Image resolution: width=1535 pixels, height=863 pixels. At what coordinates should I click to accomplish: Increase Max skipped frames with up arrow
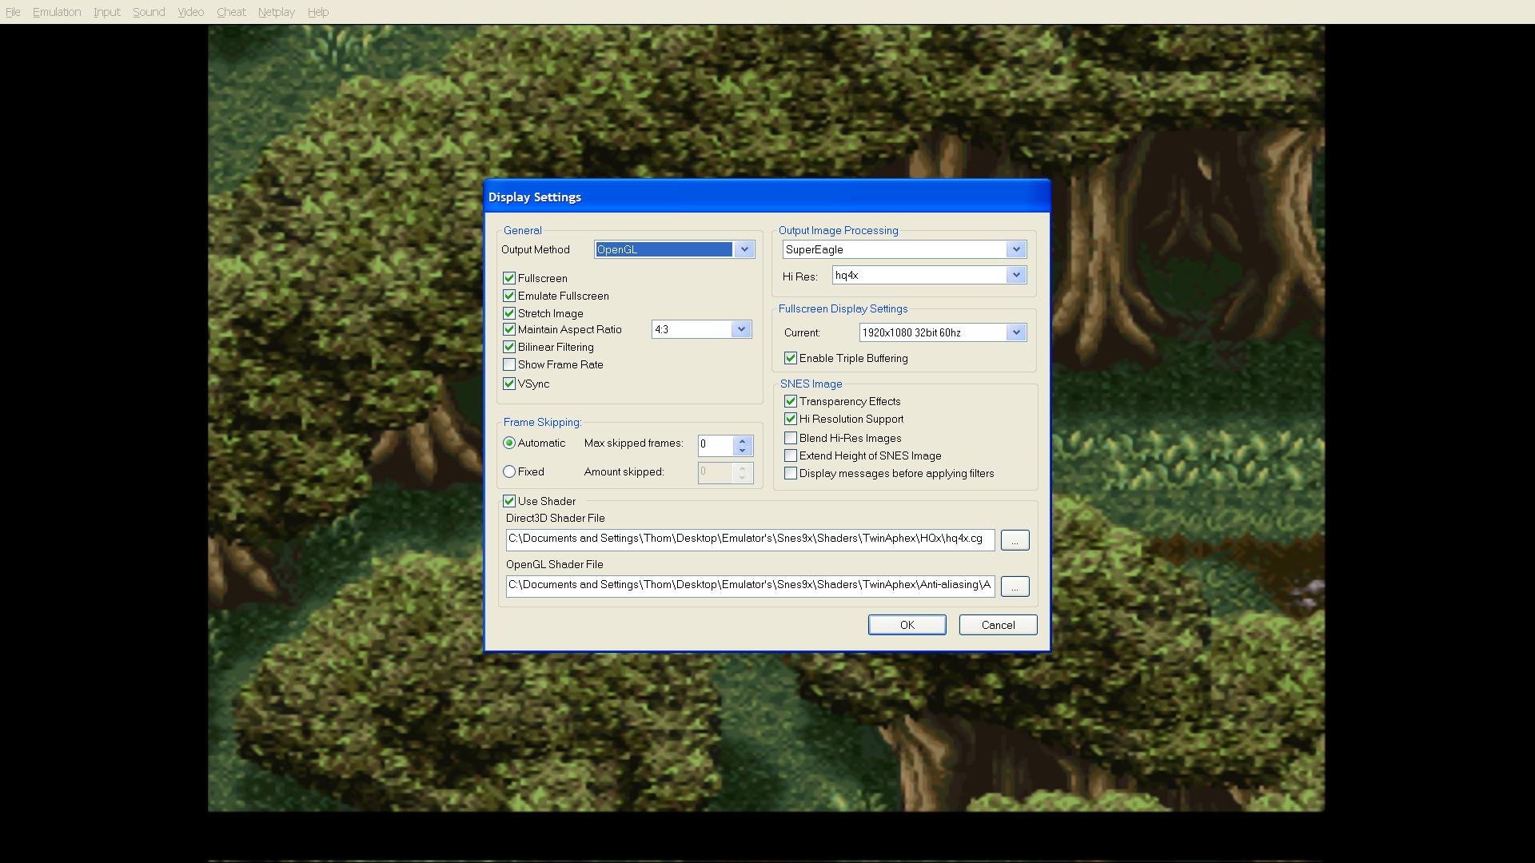pos(743,440)
